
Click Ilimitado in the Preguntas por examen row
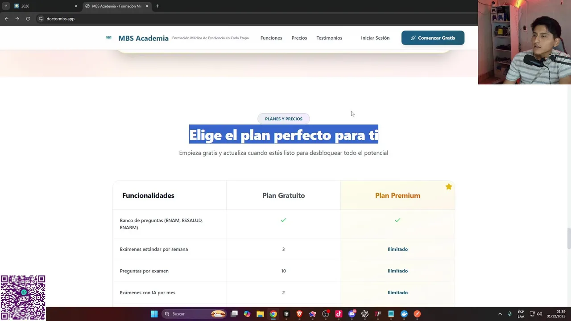click(397, 271)
